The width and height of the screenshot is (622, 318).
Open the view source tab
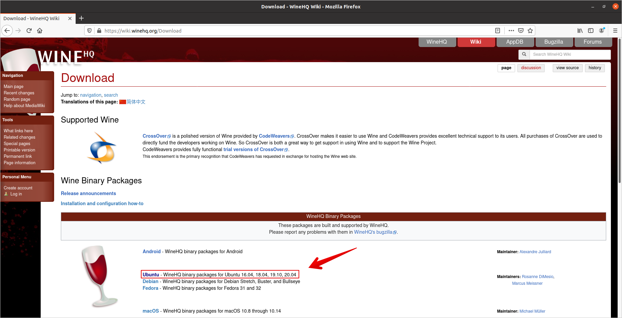coord(568,68)
